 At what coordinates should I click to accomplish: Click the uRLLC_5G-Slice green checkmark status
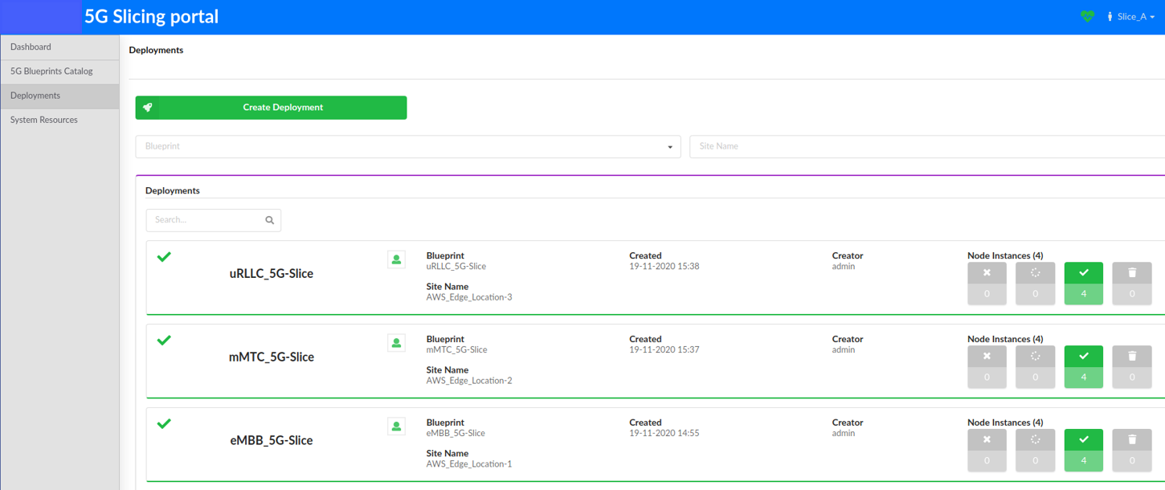pos(164,257)
